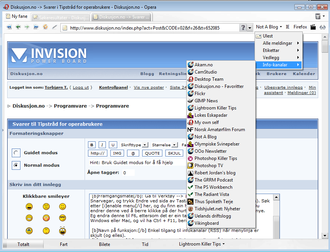Image resolution: width=330 pixels, height=252 pixels.
Task: Click the Åpne tagger count field
Action: (x=128, y=173)
